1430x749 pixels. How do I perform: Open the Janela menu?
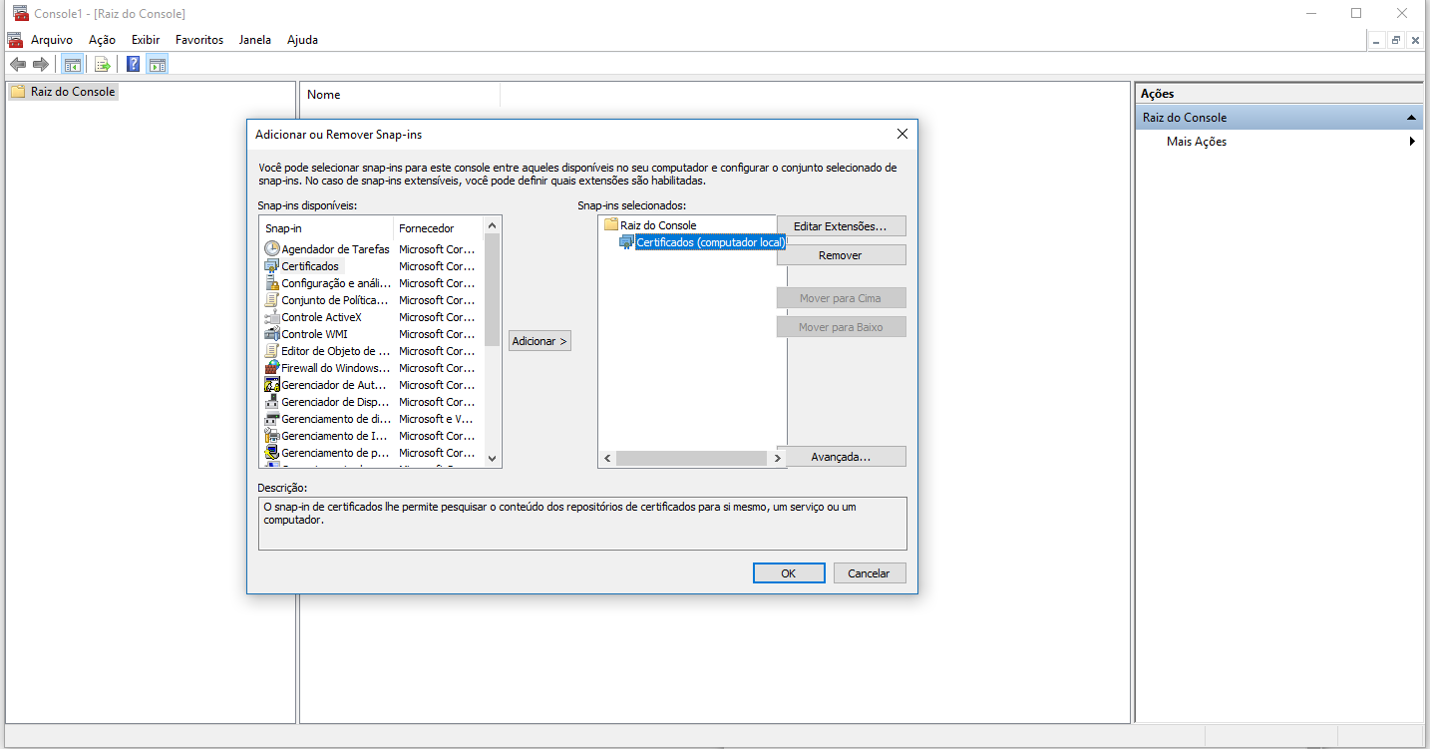[x=255, y=40]
